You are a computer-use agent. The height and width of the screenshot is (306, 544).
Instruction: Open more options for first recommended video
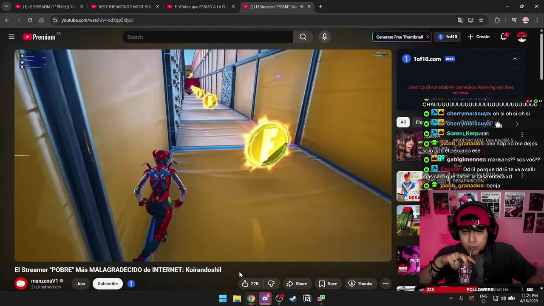tap(522, 134)
